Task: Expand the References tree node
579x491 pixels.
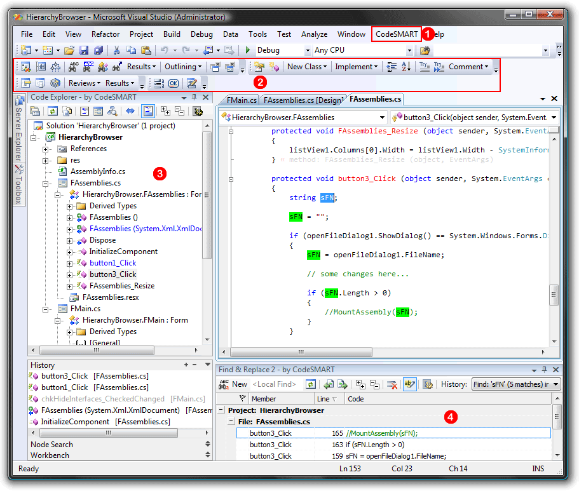Action: coord(45,149)
